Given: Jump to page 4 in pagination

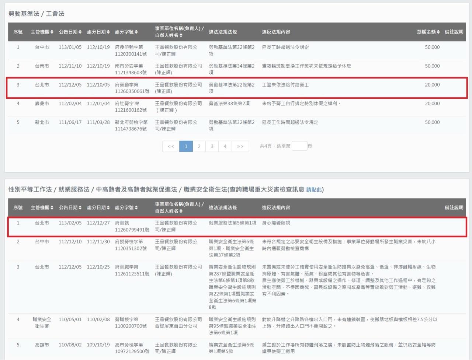Looking at the screenshot, I should 225,146.
